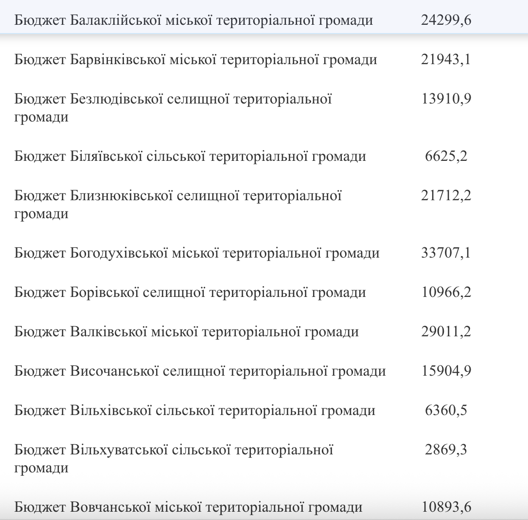Select the Барвінківської міської громади row
Screen dimensions: 528x520
pyautogui.click(x=264, y=60)
